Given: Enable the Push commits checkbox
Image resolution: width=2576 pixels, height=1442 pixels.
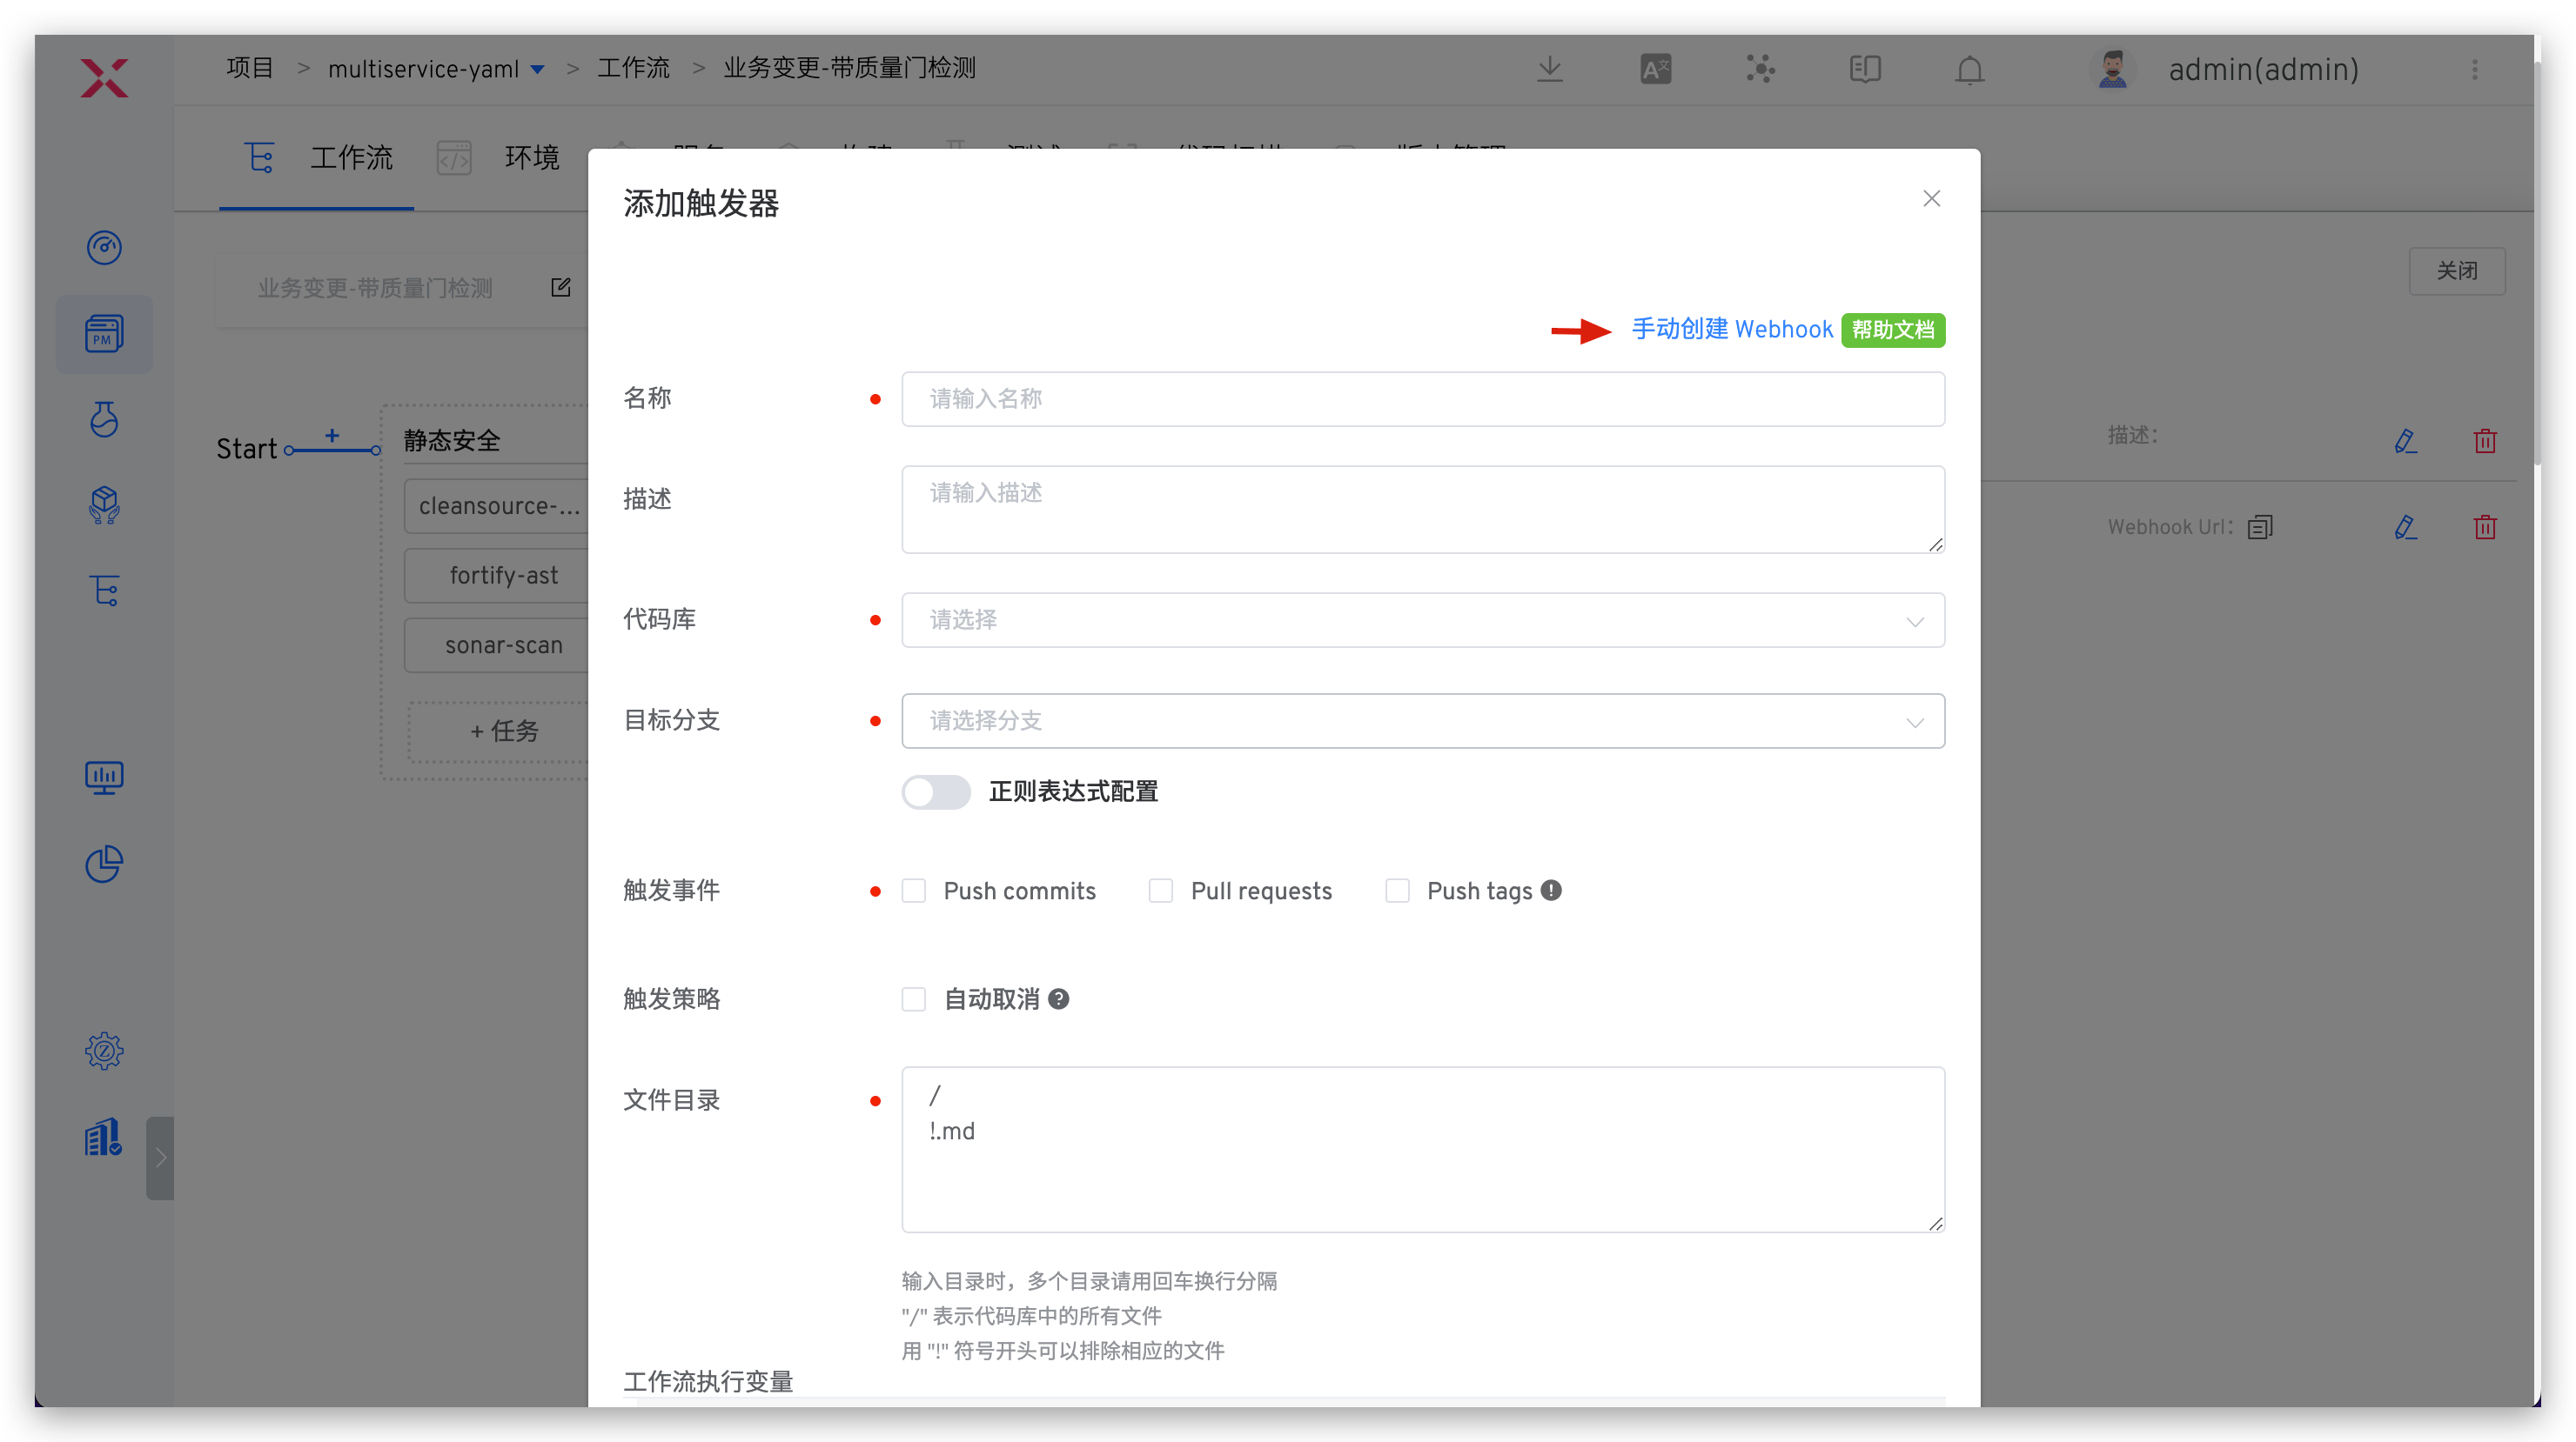Looking at the screenshot, I should click(x=914, y=891).
